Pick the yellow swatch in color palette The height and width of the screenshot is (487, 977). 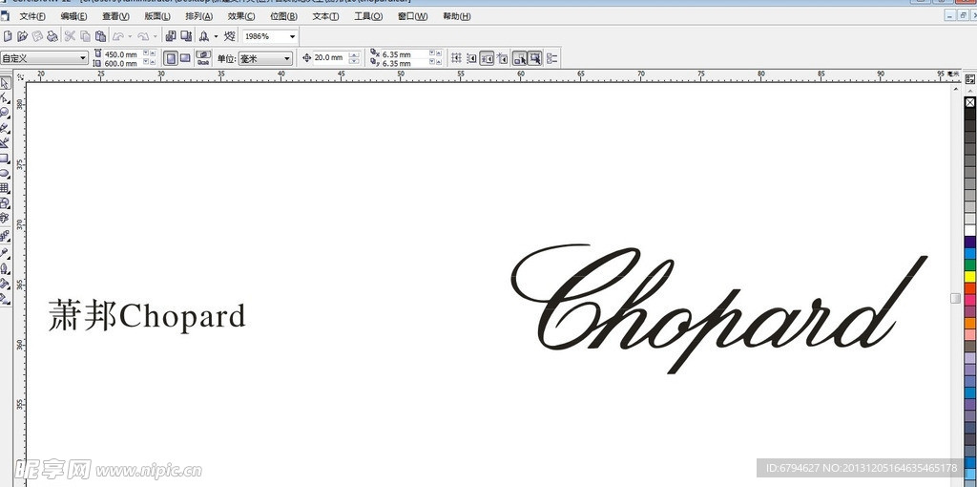point(970,277)
